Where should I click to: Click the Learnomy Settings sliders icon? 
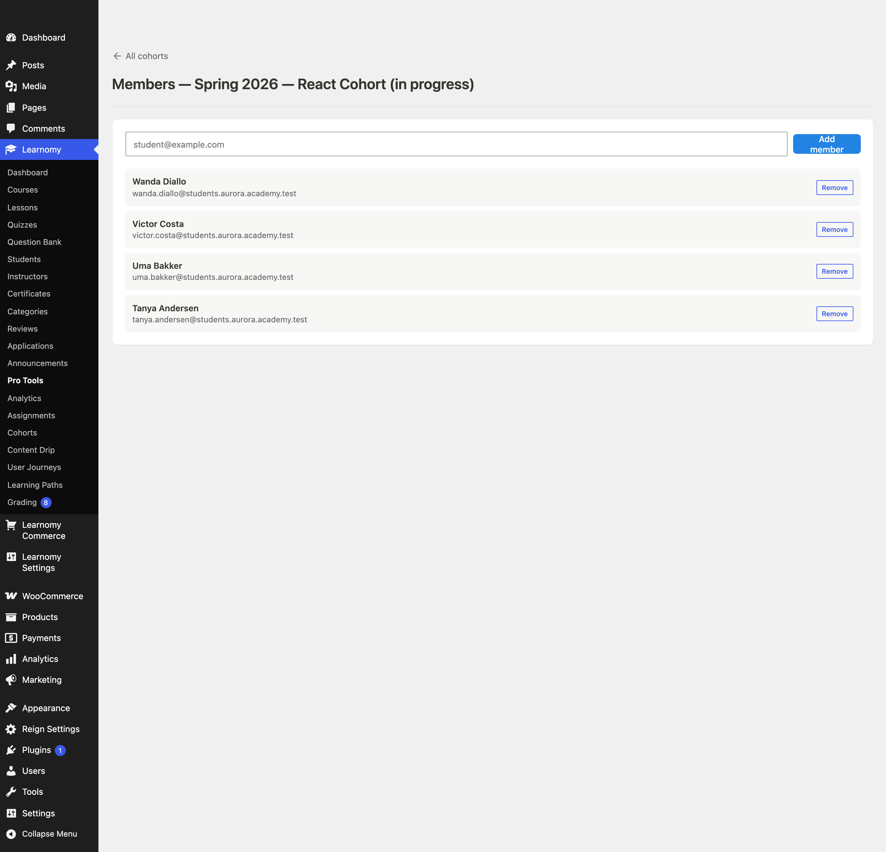pos(11,557)
